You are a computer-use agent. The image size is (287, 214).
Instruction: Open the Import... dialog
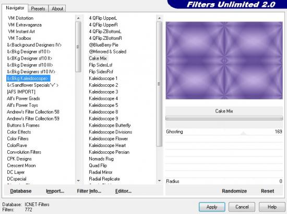coord(55,191)
